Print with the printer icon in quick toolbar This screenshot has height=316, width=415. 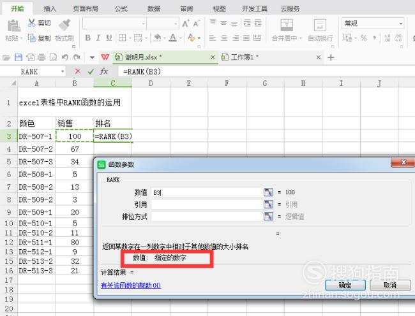(x=41, y=57)
